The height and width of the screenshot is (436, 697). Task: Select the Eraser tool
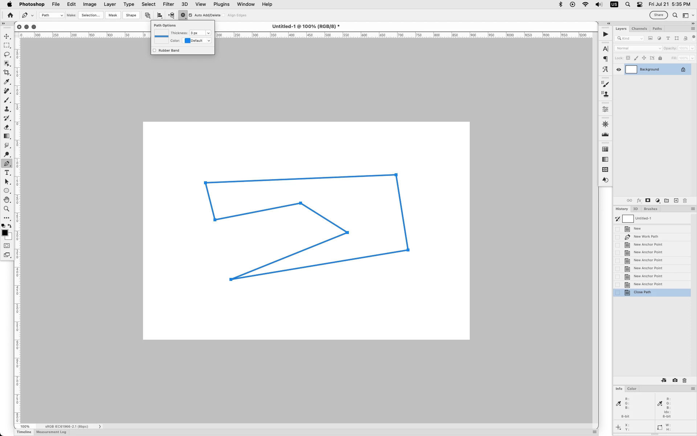7,127
